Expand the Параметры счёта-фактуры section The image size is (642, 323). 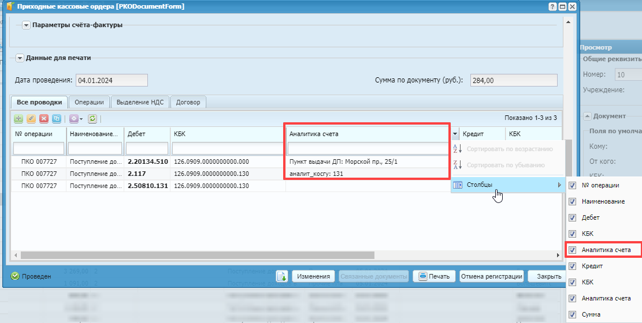27,25
